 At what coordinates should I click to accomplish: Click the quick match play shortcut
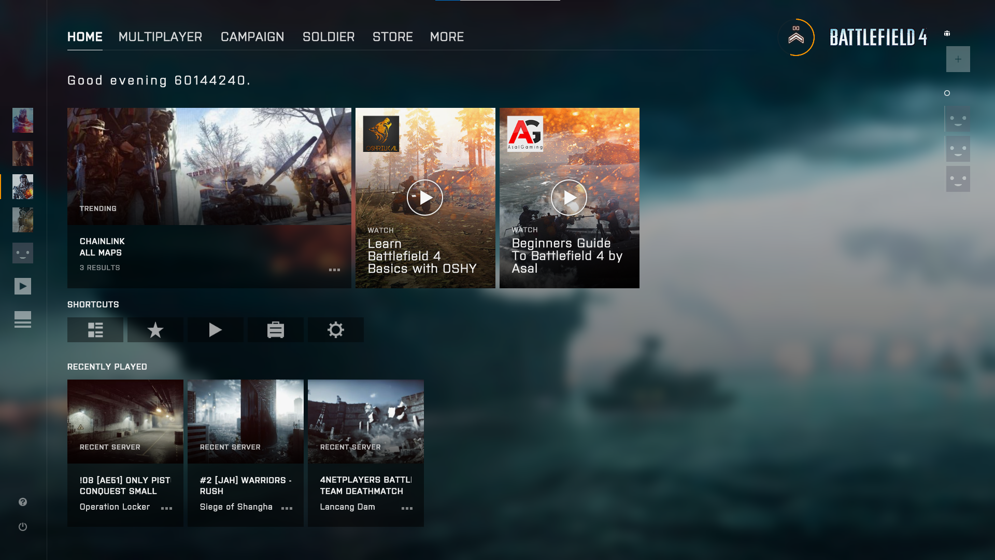(x=216, y=330)
